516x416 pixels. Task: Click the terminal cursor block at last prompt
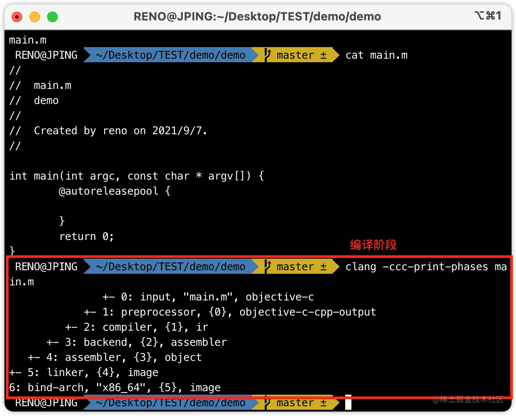(348, 403)
